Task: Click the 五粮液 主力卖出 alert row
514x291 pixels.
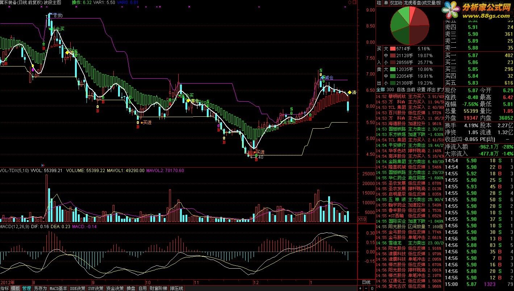Action: (x=410, y=200)
